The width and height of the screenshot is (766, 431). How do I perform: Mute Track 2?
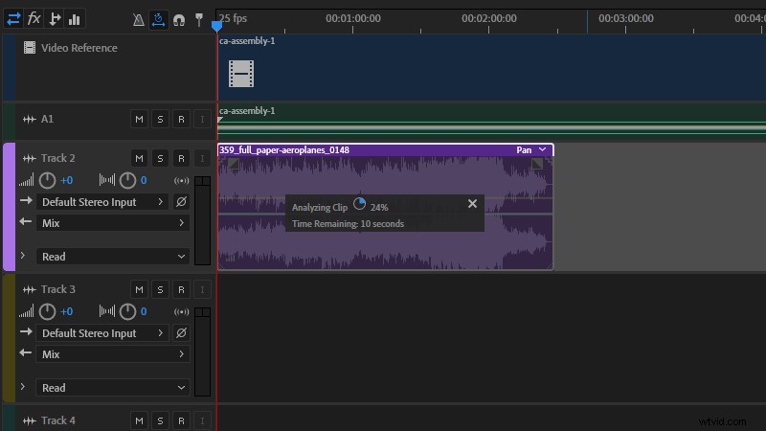139,158
